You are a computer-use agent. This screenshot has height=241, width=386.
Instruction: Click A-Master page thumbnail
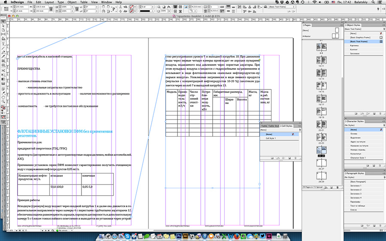pyautogui.click(x=335, y=36)
